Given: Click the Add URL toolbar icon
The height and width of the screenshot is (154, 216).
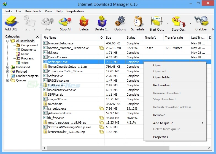Looking at the screenshot, I should tap(11, 21).
